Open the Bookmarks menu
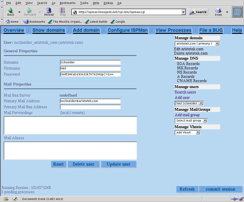Image resolution: width=244 pixels, height=202 pixels. point(68,3)
